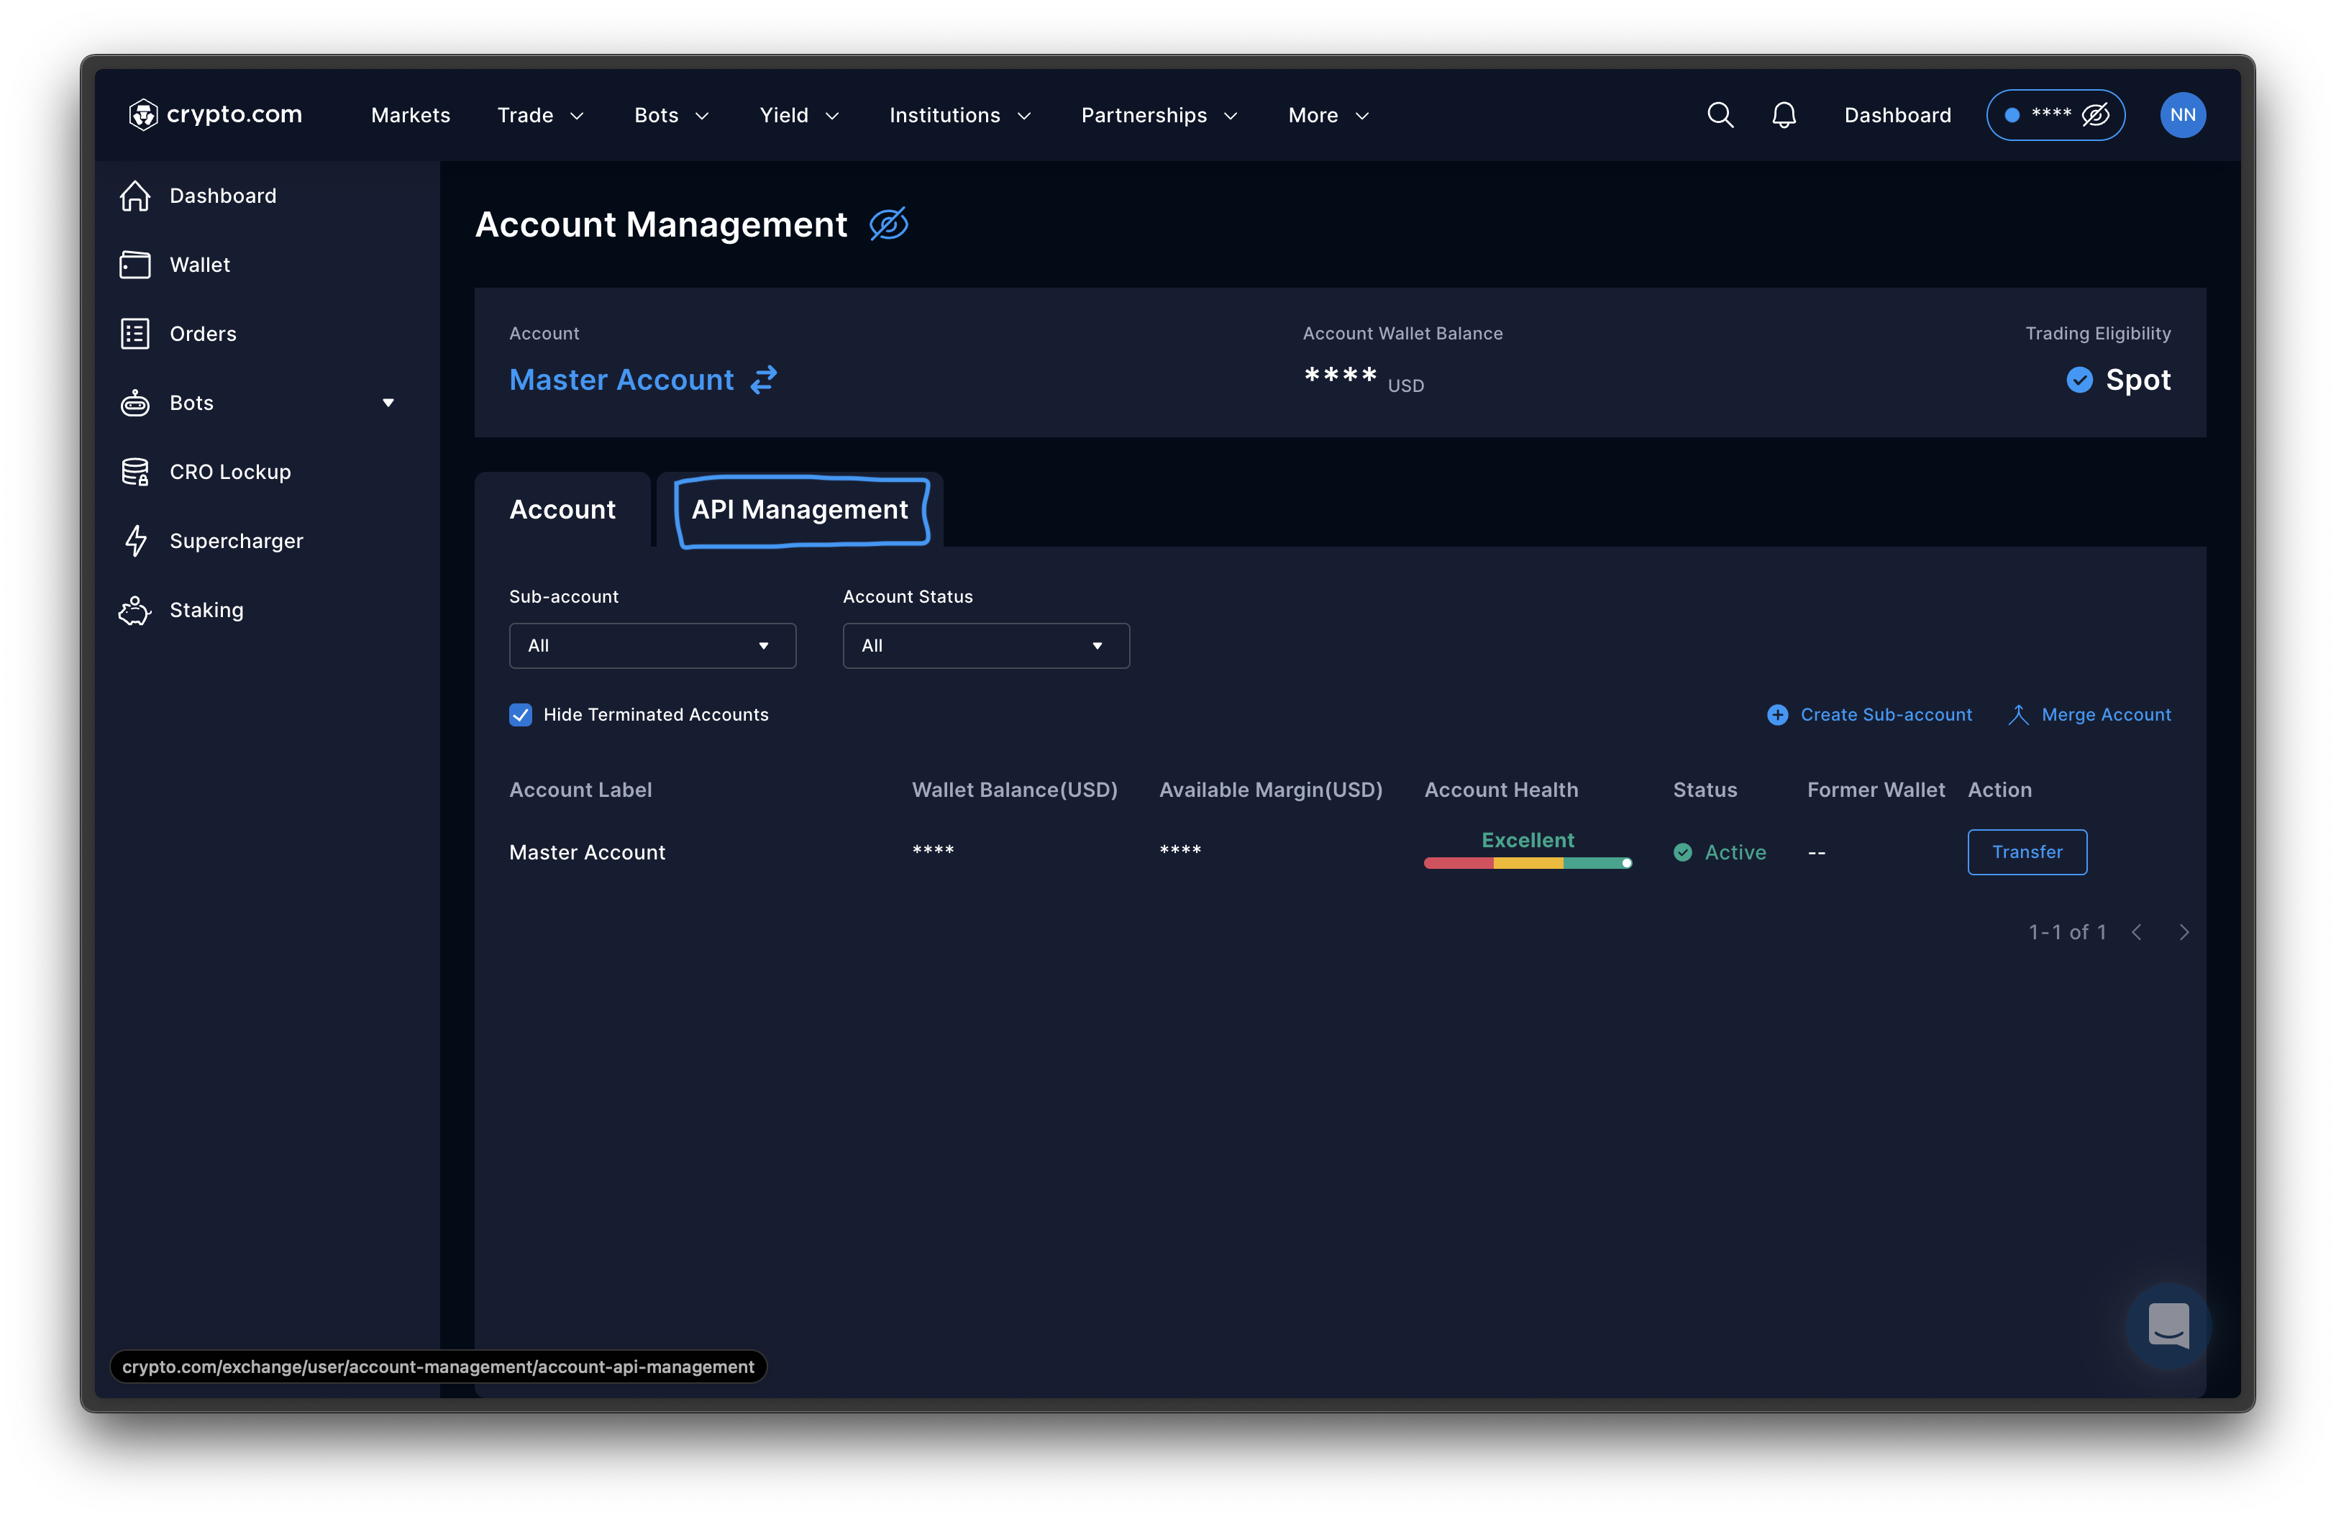Switch to the Account tab
The height and width of the screenshot is (1519, 2336).
point(562,509)
